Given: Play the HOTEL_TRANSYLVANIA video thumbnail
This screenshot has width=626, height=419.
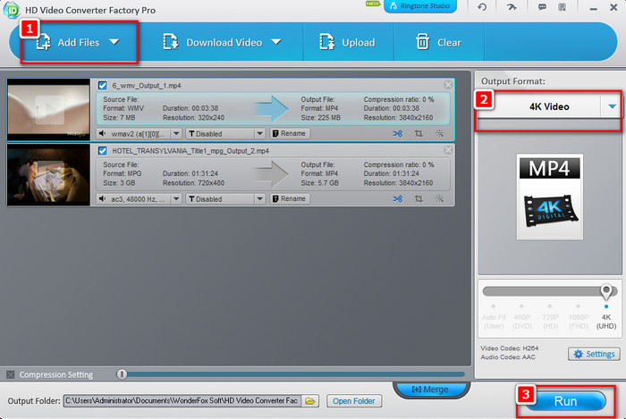Looking at the screenshot, I should 48,174.
